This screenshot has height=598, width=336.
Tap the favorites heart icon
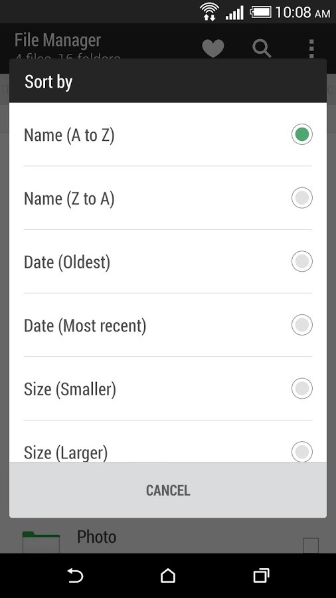click(213, 49)
